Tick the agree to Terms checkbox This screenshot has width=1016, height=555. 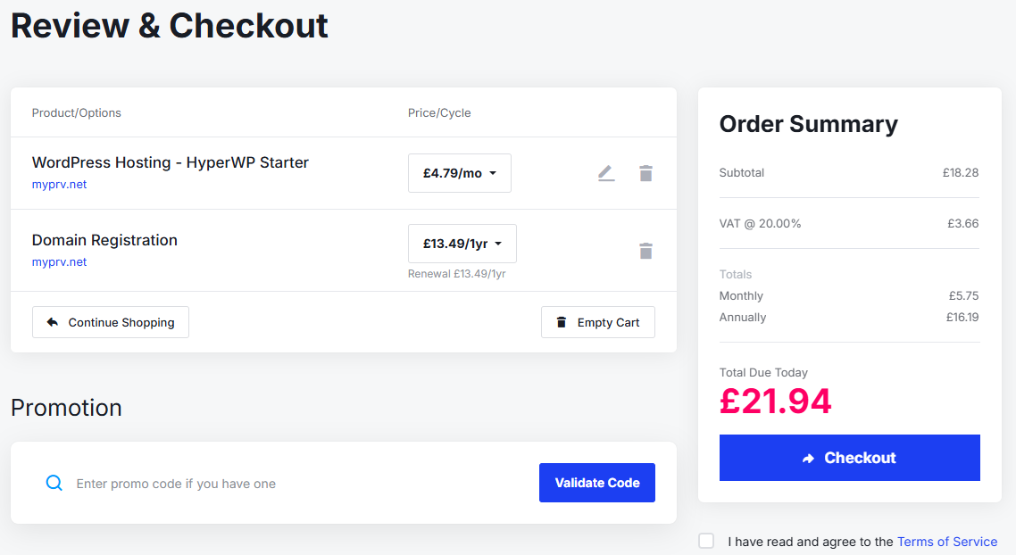[x=706, y=541]
